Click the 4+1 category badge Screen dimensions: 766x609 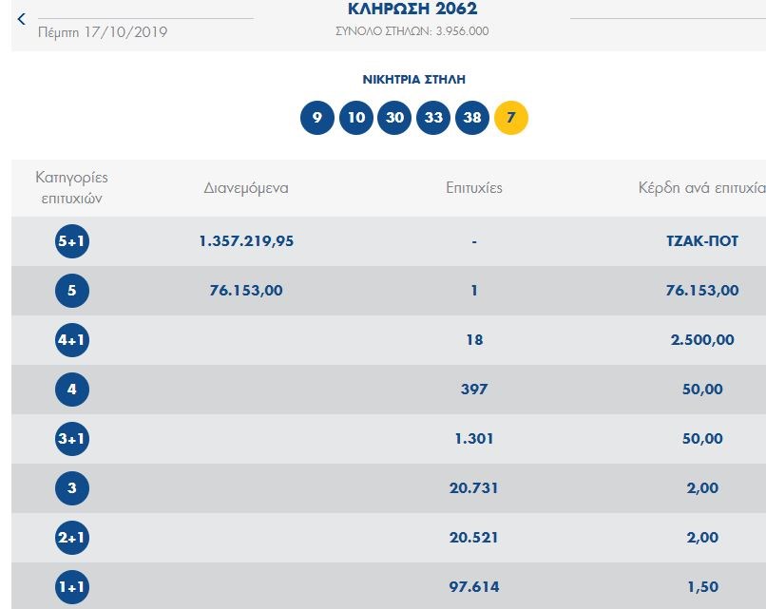(72, 340)
